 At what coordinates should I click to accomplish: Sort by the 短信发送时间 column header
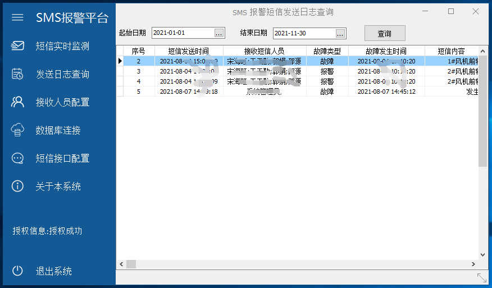tap(189, 51)
